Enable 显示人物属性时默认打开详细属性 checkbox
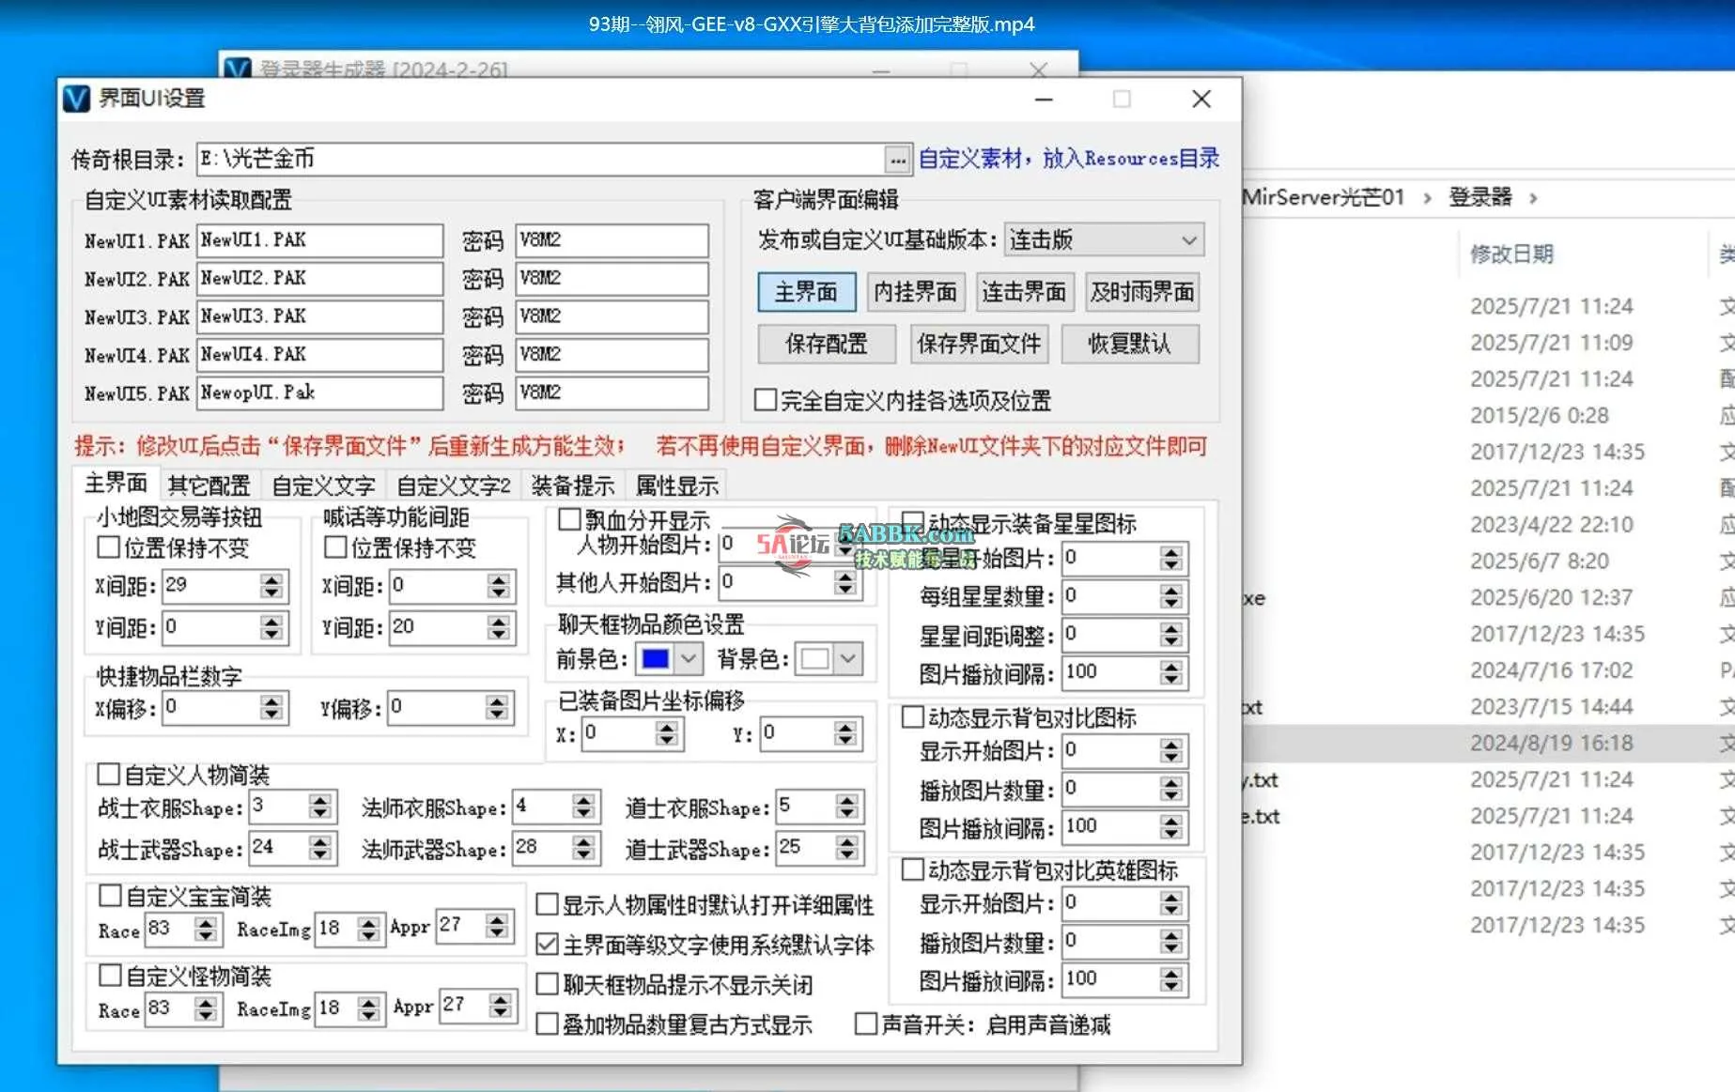The height and width of the screenshot is (1092, 1735). (x=547, y=904)
